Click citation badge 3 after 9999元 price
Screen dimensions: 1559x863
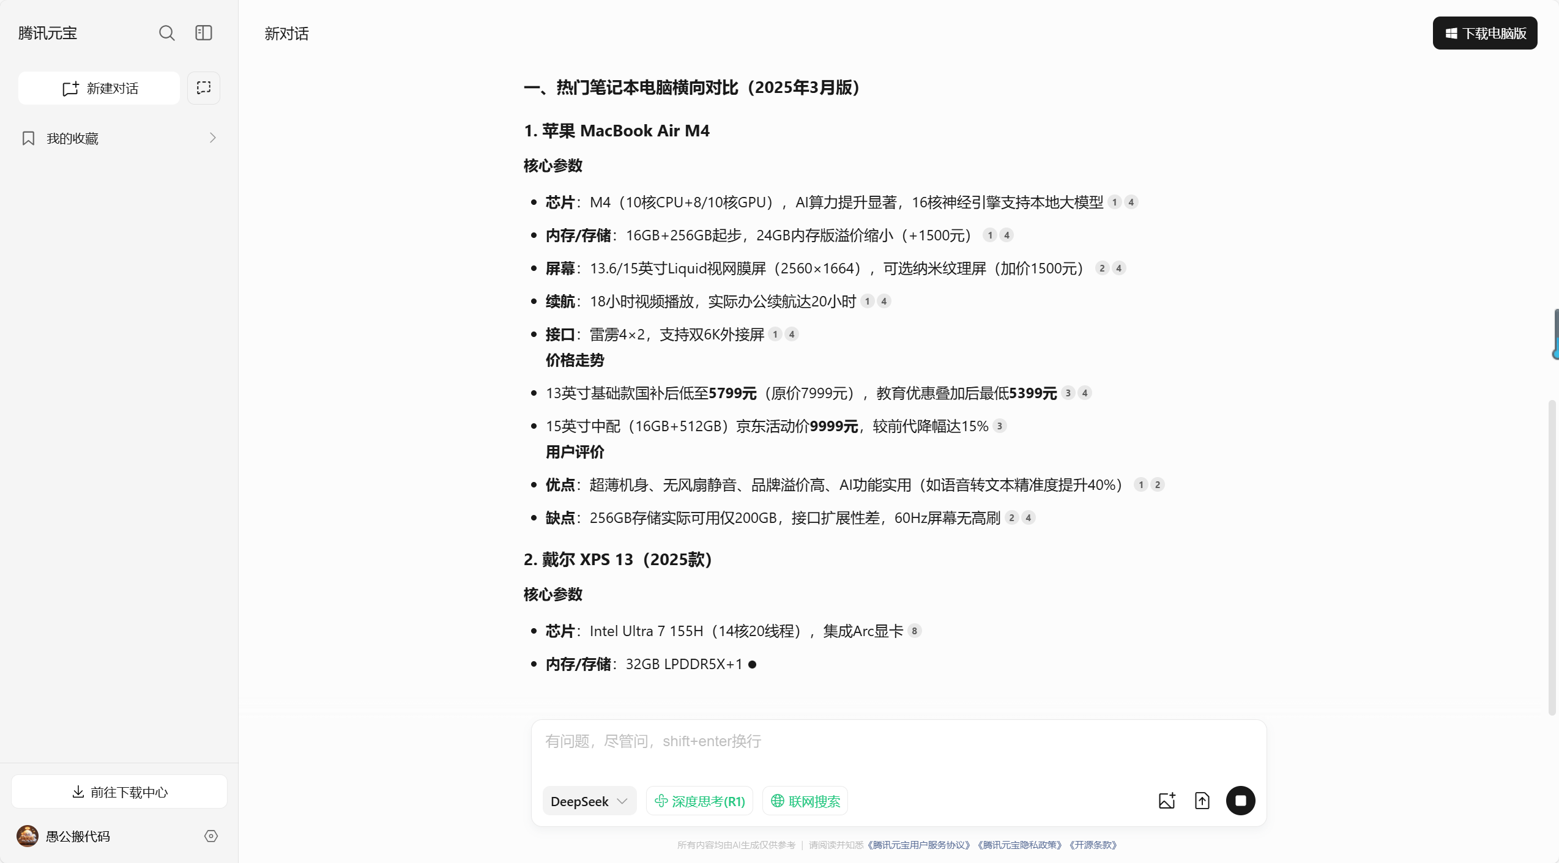click(x=1000, y=426)
